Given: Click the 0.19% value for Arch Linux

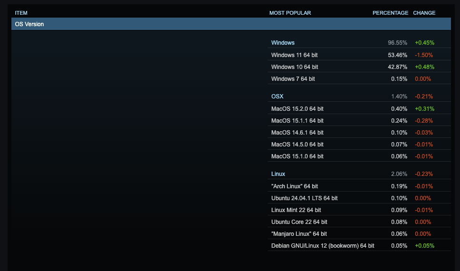Looking at the screenshot, I should click(x=399, y=186).
